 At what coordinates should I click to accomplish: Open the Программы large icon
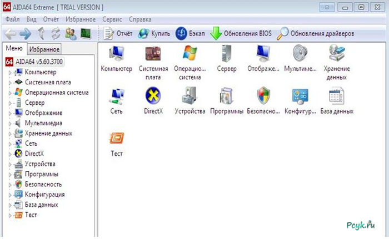point(226,95)
